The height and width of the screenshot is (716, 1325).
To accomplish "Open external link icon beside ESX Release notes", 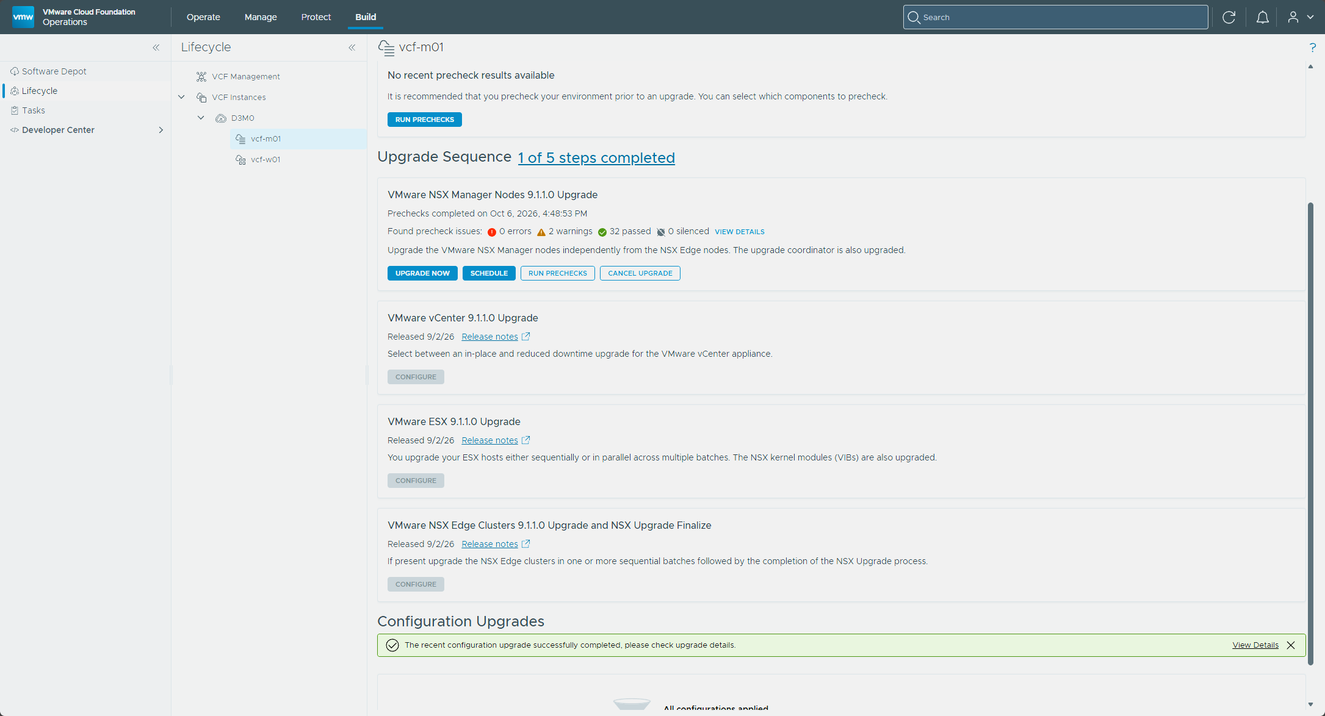I will [525, 440].
